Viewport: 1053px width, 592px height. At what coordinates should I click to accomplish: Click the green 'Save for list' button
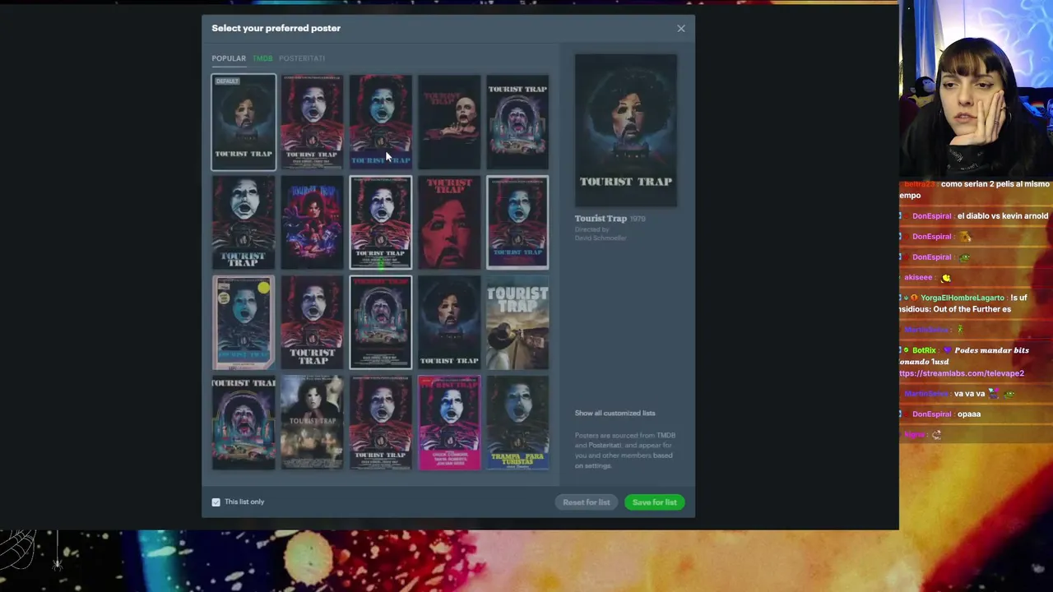tap(655, 502)
